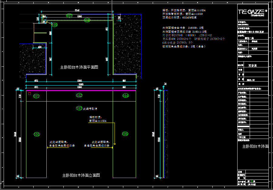
Task: Pick the note "板材阳角金属收口条：3根（自备）"
Action: (x=184, y=47)
